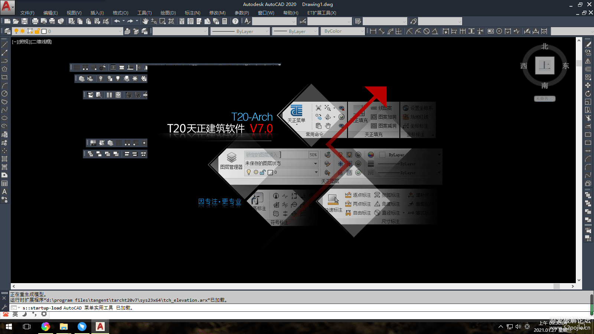
Task: Select the Line tool in Draw toolbar
Action: [4, 45]
